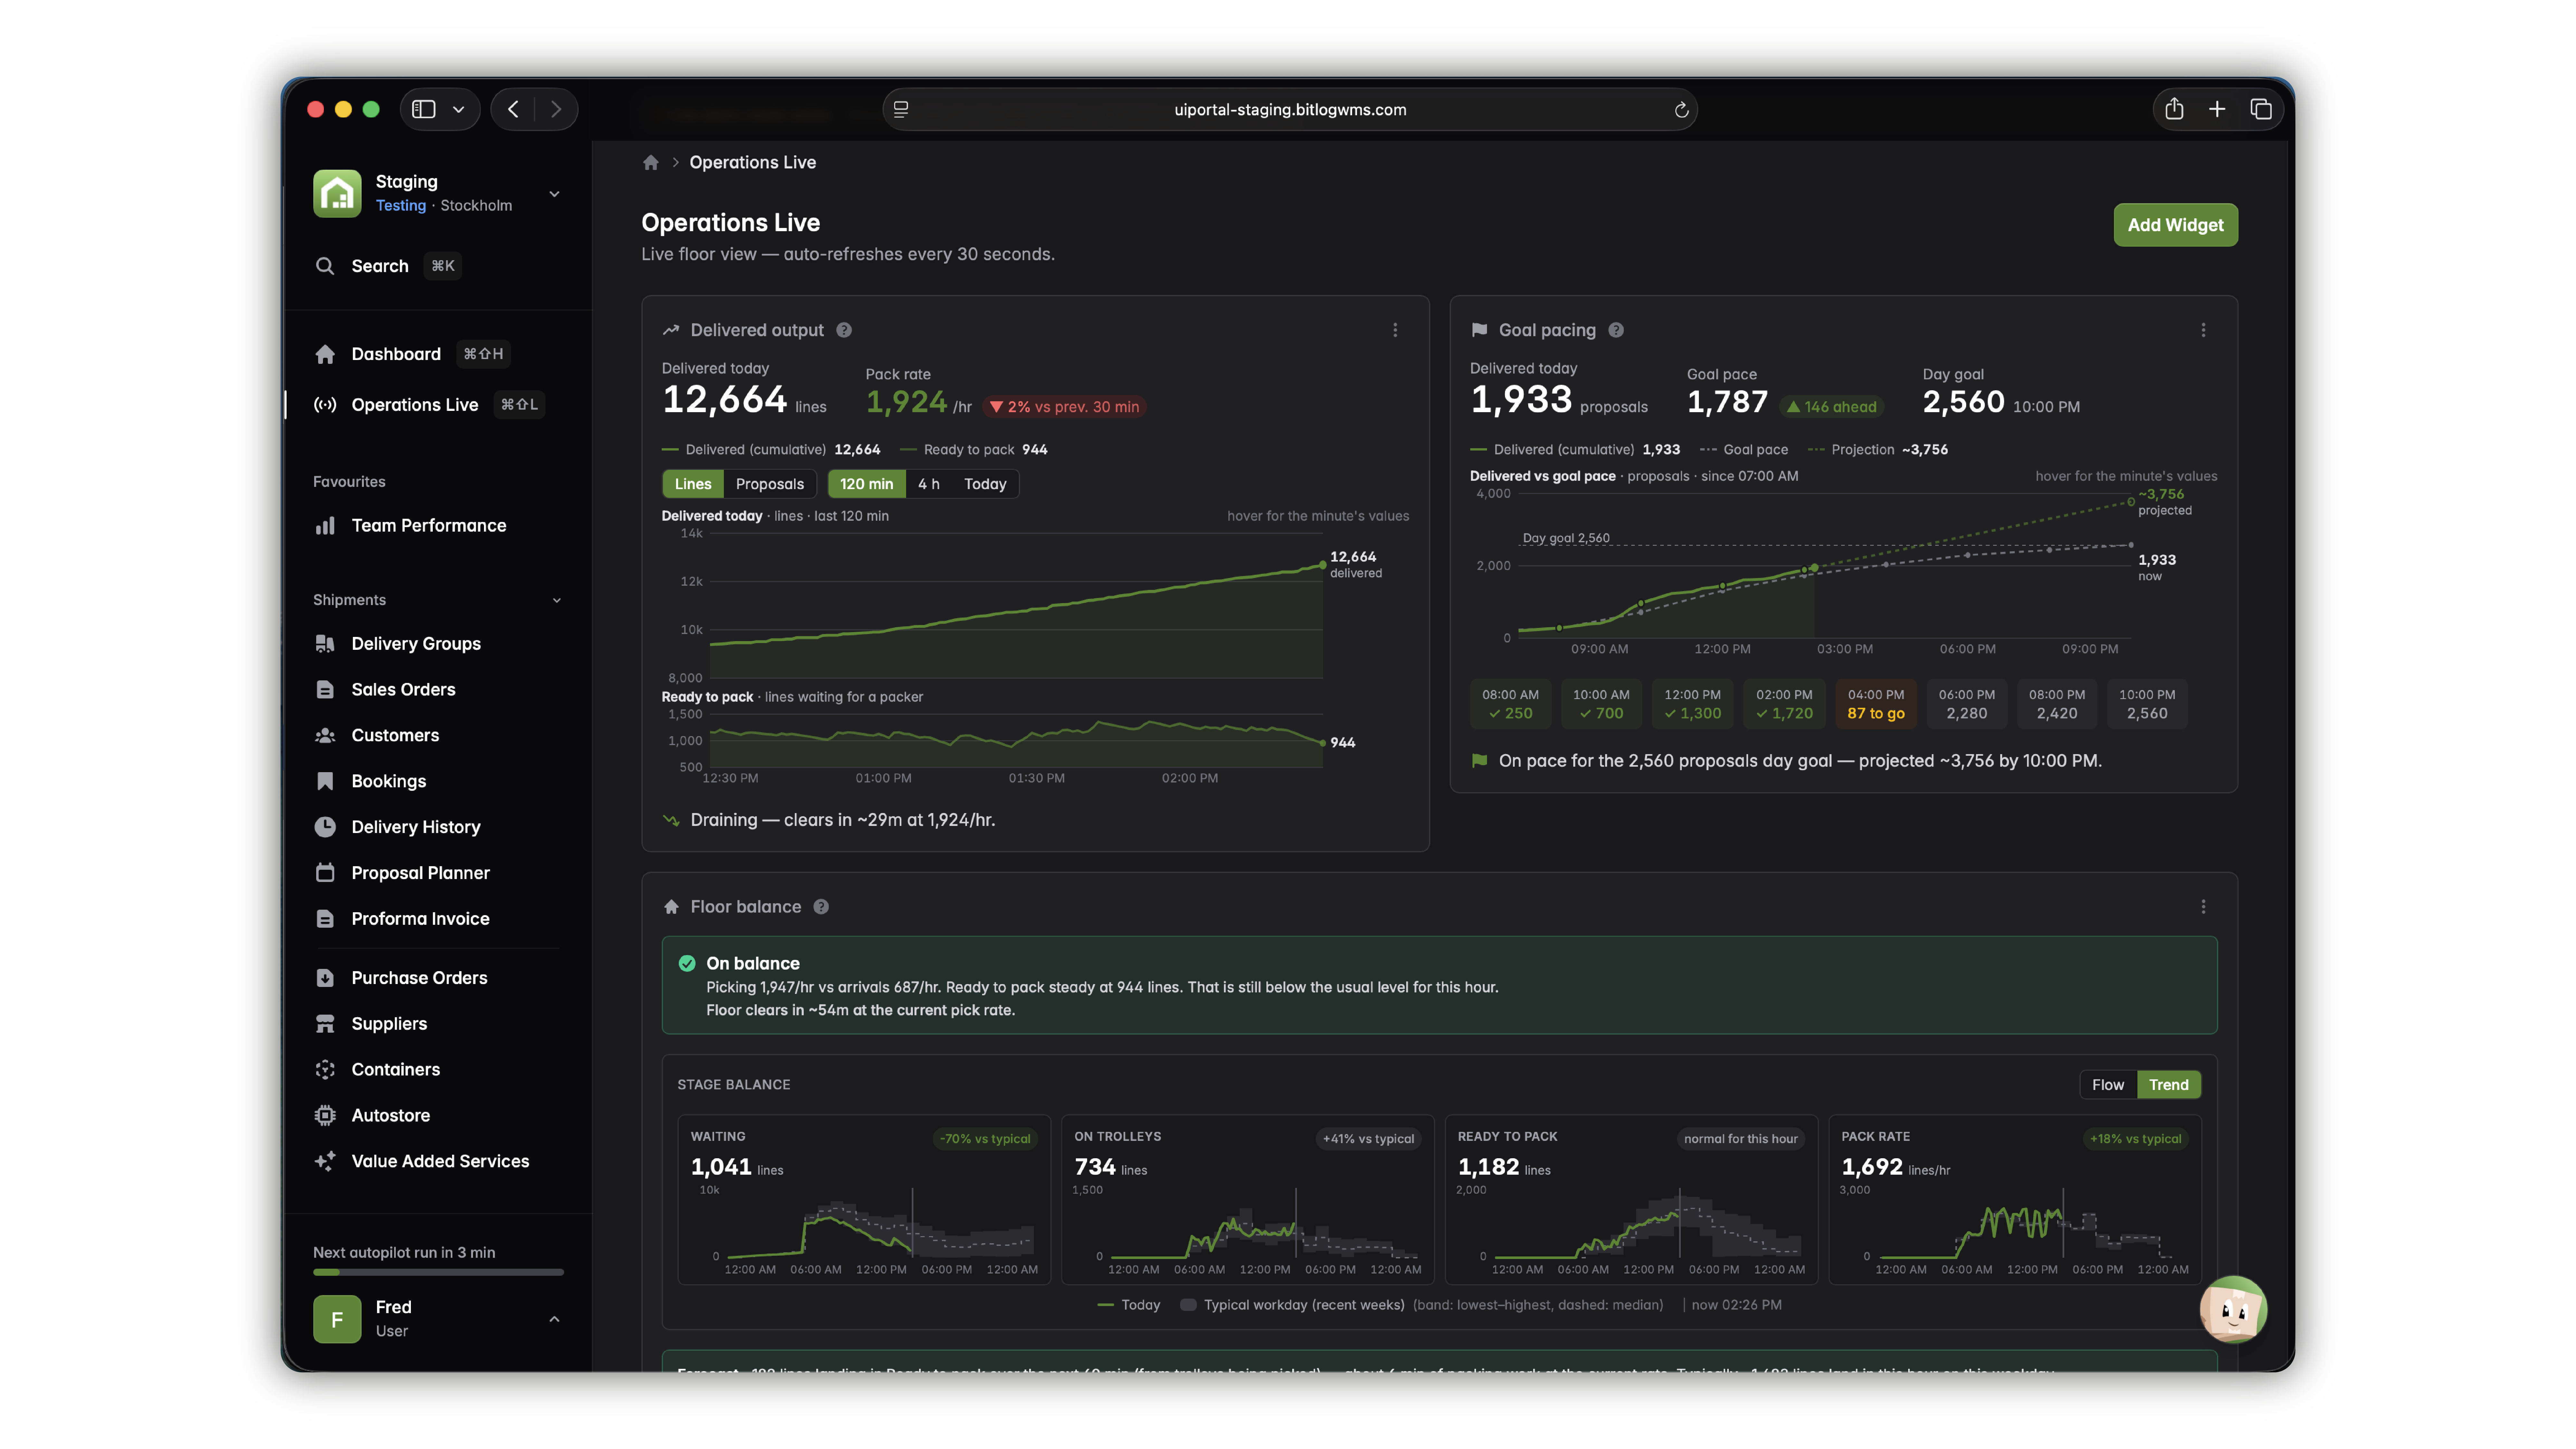The image size is (2576, 1449).
Task: Select the 10:00 PM 2,560 checkpoint
Action: click(x=2147, y=704)
